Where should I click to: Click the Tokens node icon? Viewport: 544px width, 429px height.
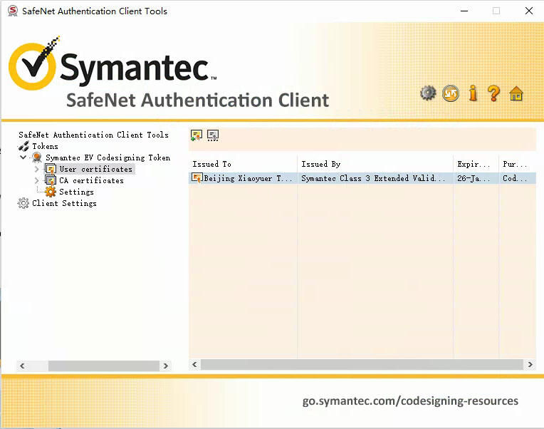pos(23,147)
